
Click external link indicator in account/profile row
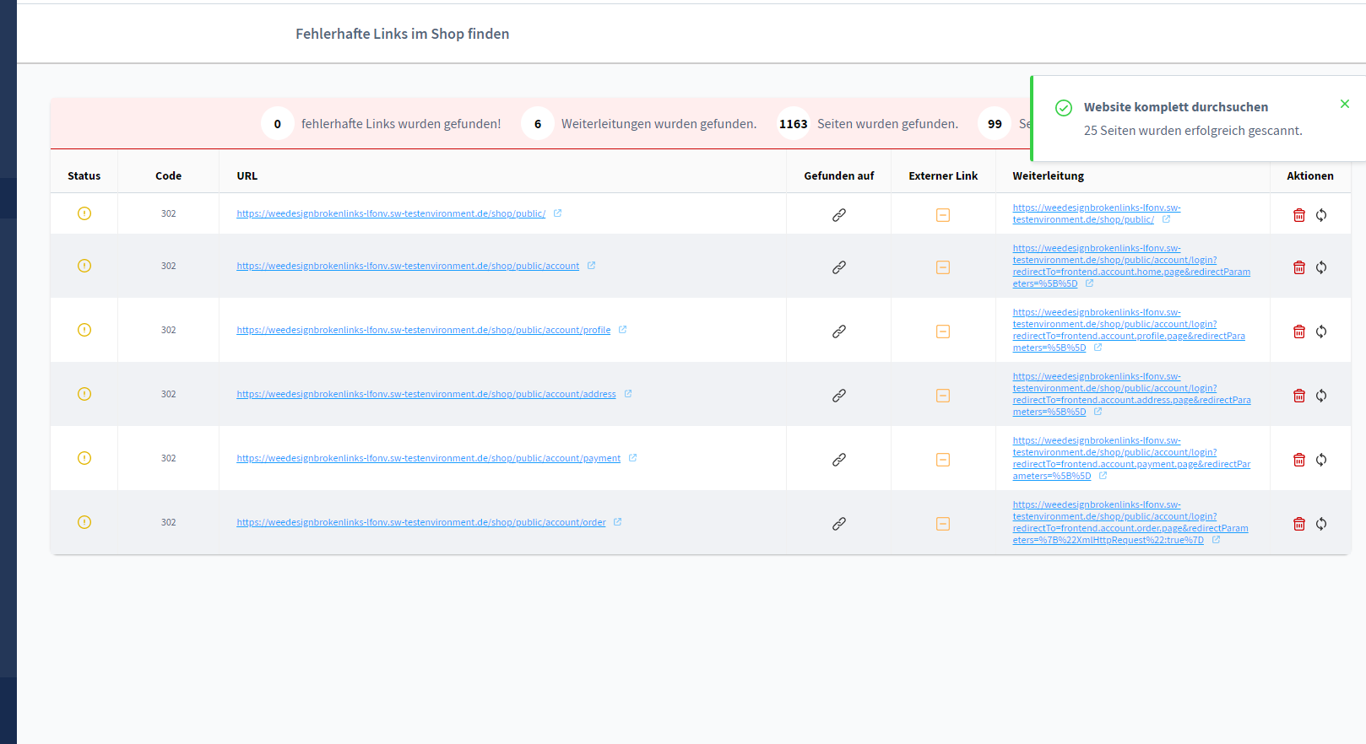(943, 332)
